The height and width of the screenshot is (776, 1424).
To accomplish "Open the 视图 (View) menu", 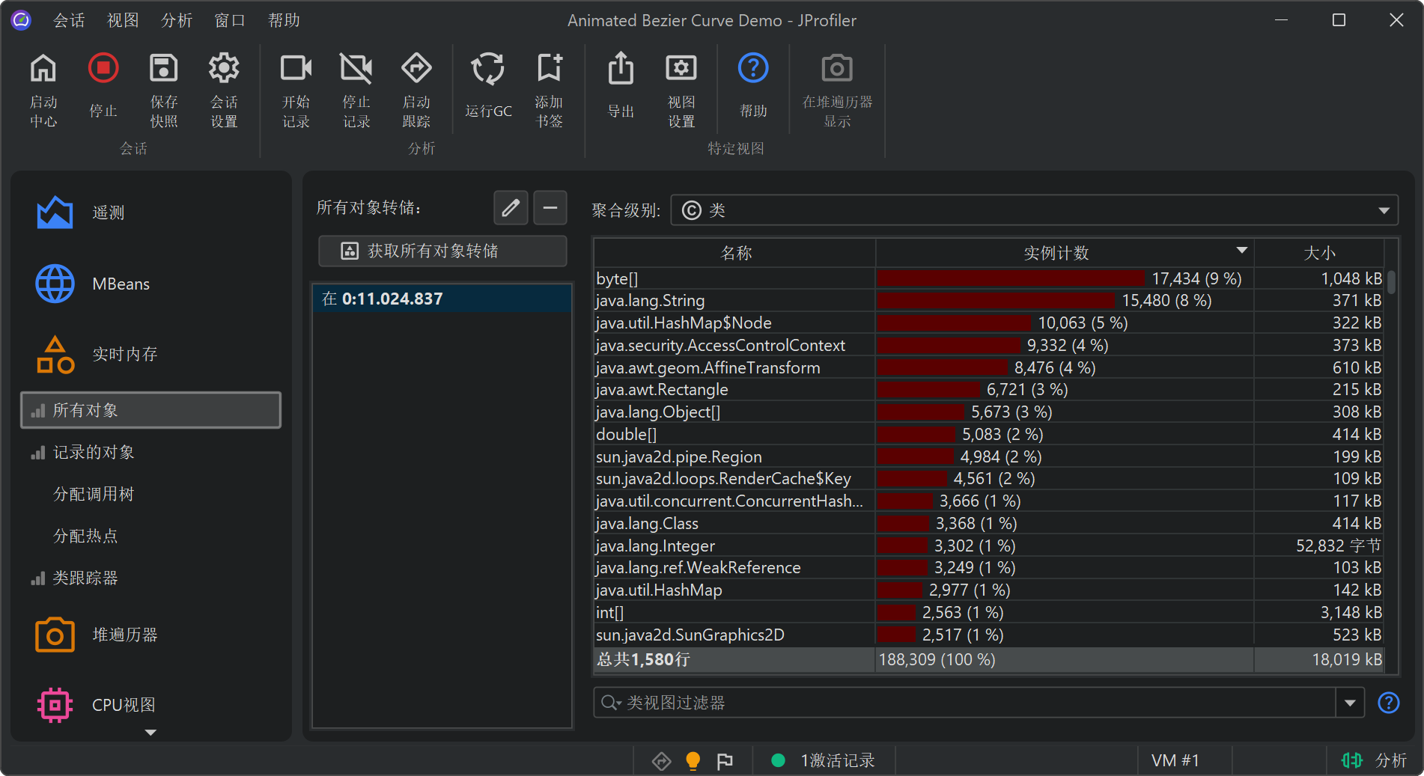I will 123,20.
